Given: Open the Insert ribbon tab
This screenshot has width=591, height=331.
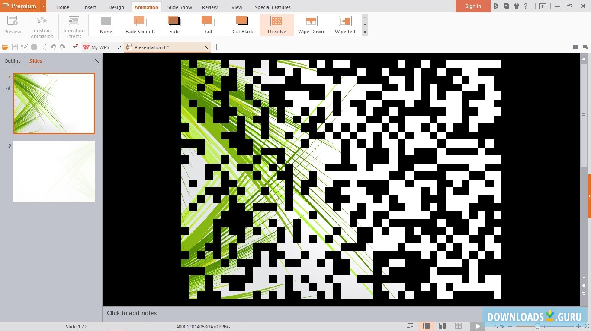Looking at the screenshot, I should [90, 7].
